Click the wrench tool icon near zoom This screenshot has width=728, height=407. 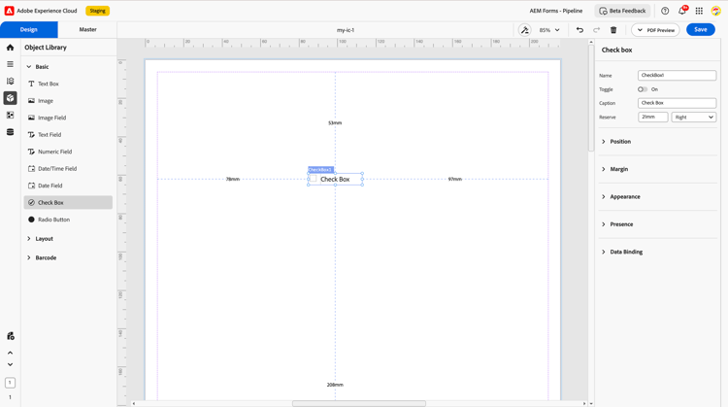524,30
